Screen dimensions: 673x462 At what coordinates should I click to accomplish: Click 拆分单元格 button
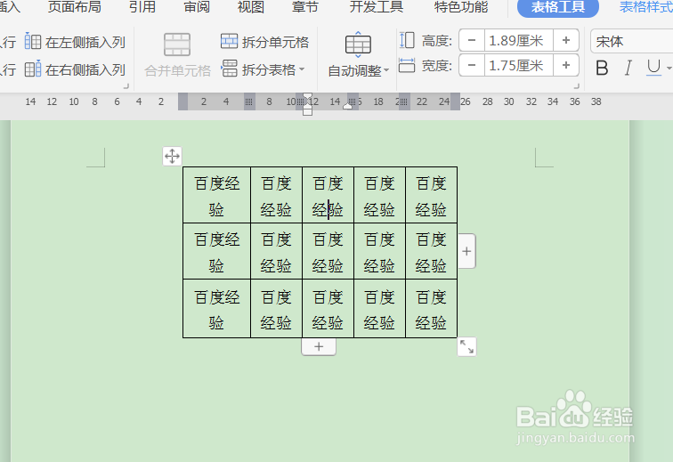(x=264, y=42)
